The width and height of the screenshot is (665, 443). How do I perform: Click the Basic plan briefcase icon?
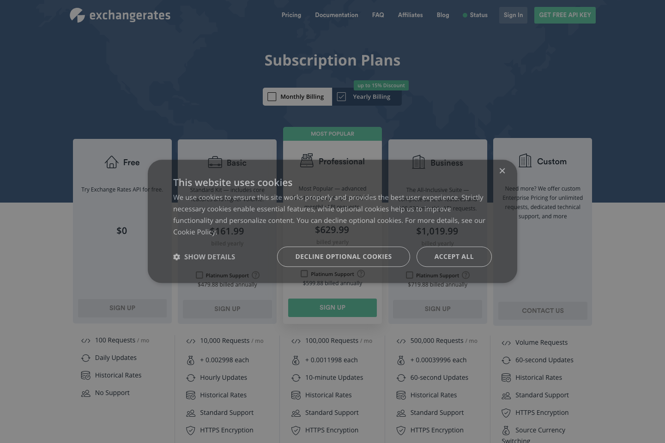pyautogui.click(x=215, y=162)
